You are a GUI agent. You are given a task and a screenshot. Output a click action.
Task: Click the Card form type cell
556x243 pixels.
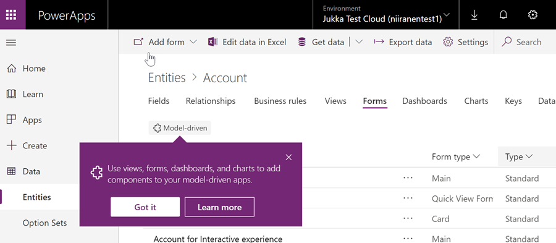pyautogui.click(x=440, y=218)
